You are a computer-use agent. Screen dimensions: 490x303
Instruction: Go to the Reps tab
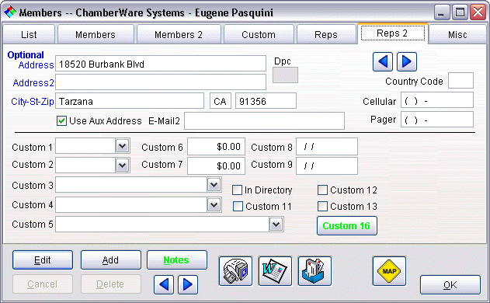(326, 34)
